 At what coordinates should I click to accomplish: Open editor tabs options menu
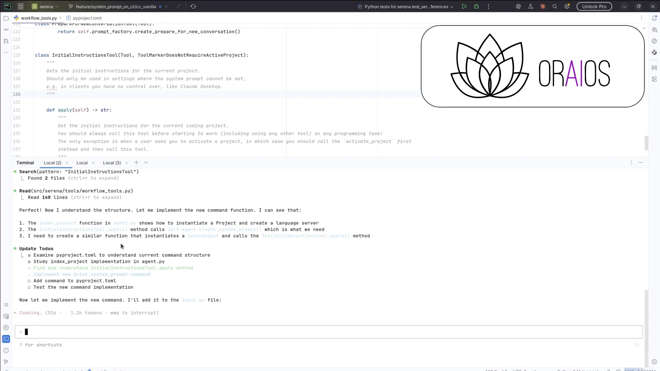click(x=641, y=18)
